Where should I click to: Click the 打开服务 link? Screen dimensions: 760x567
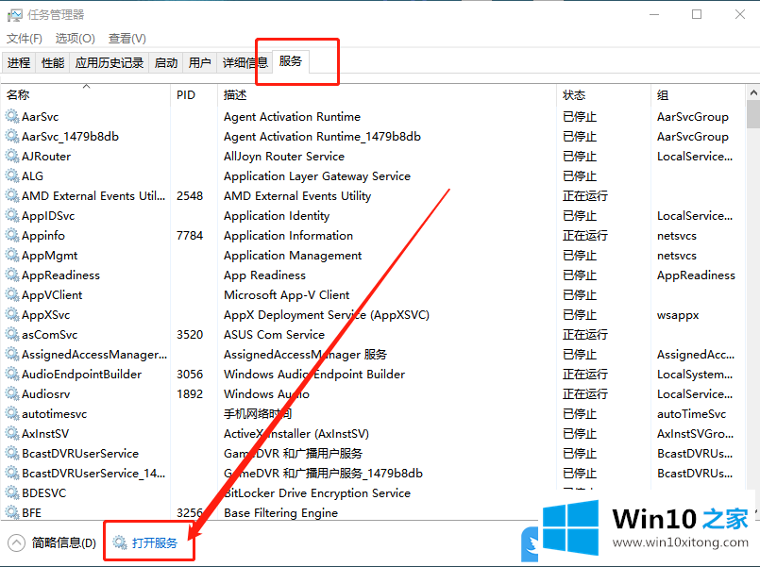pos(155,543)
